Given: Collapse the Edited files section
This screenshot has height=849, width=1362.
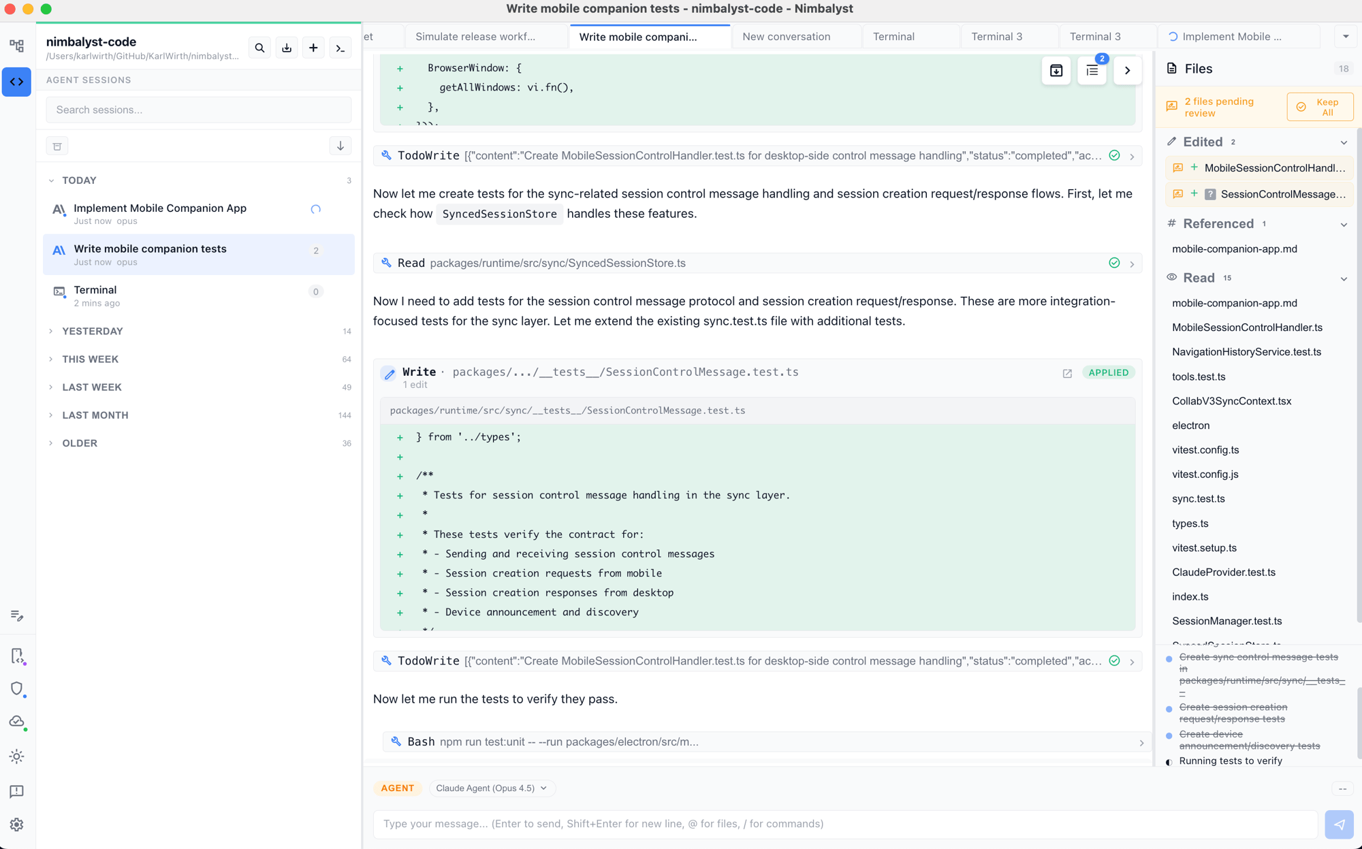Looking at the screenshot, I should [1343, 142].
